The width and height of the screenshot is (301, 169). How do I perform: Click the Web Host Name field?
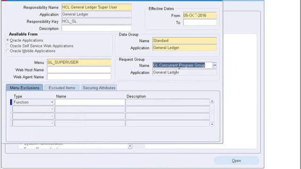(79, 70)
